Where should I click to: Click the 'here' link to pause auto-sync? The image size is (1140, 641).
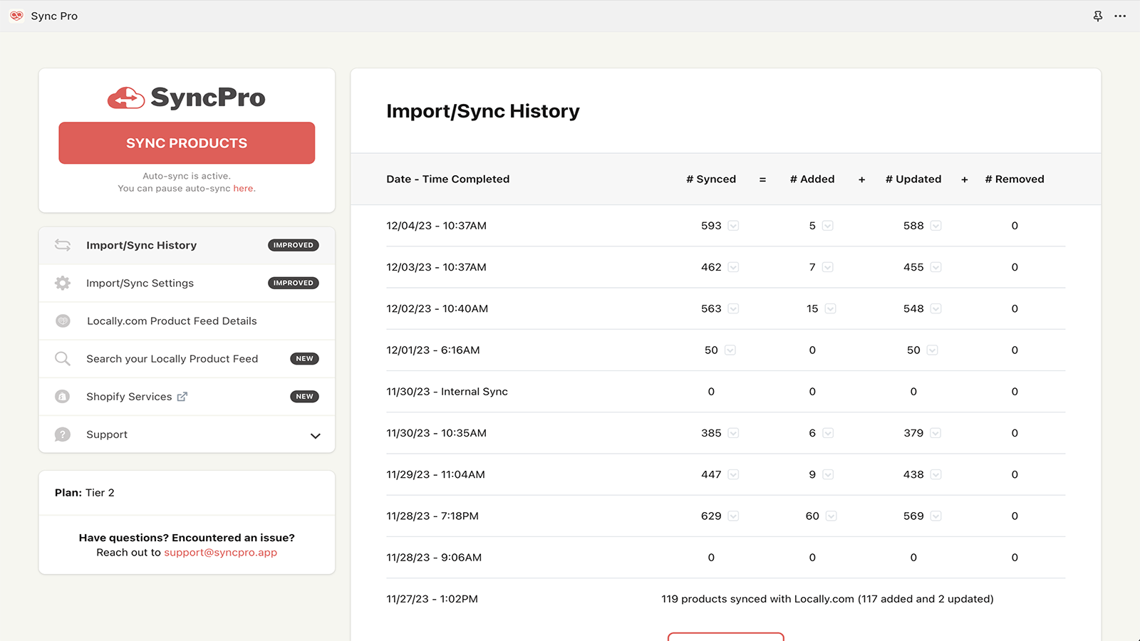[243, 189]
